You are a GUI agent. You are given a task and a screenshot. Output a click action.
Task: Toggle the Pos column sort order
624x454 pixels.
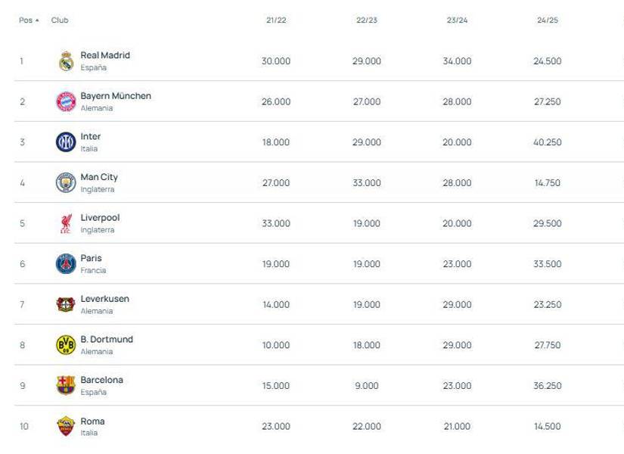pos(26,20)
